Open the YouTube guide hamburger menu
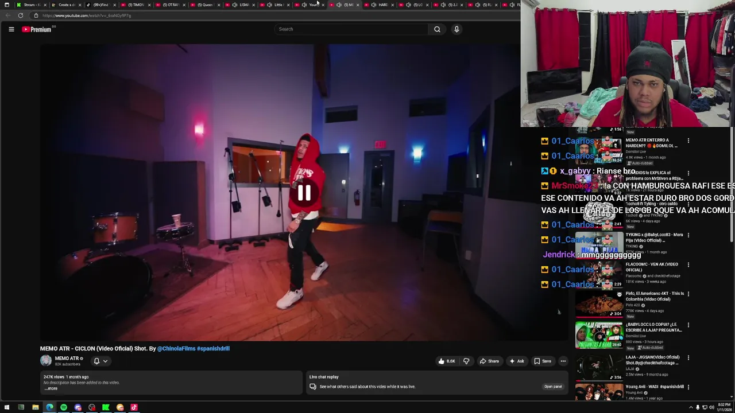The height and width of the screenshot is (413, 735). click(x=11, y=29)
